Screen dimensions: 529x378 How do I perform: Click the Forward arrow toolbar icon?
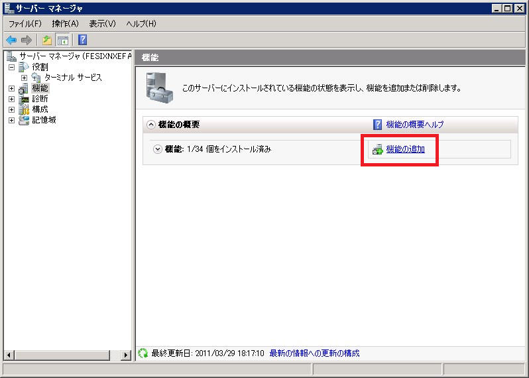pyautogui.click(x=27, y=40)
